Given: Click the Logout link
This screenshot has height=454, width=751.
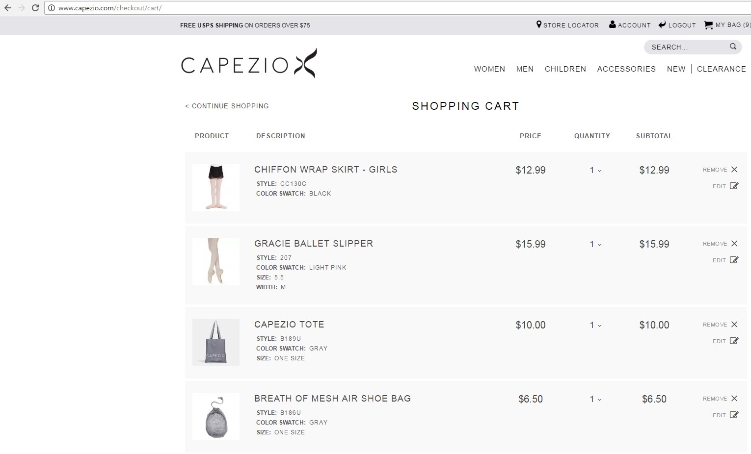Looking at the screenshot, I should [x=677, y=25].
